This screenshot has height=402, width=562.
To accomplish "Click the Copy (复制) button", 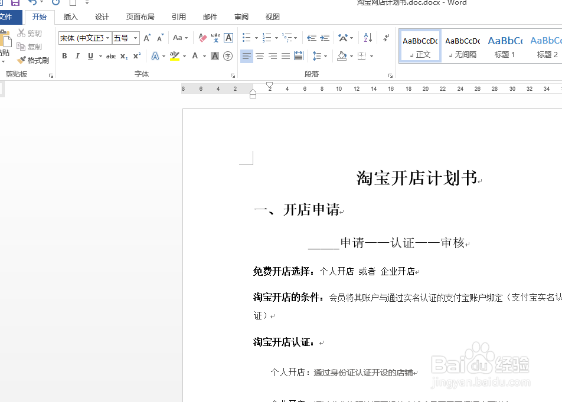I will click(30, 47).
